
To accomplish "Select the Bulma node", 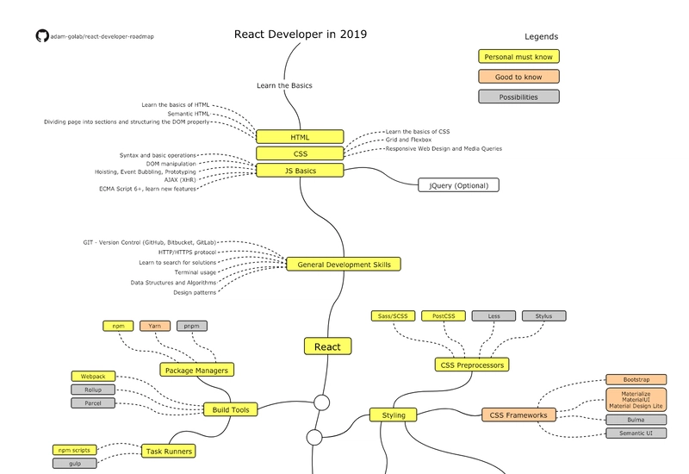I will pos(636,420).
